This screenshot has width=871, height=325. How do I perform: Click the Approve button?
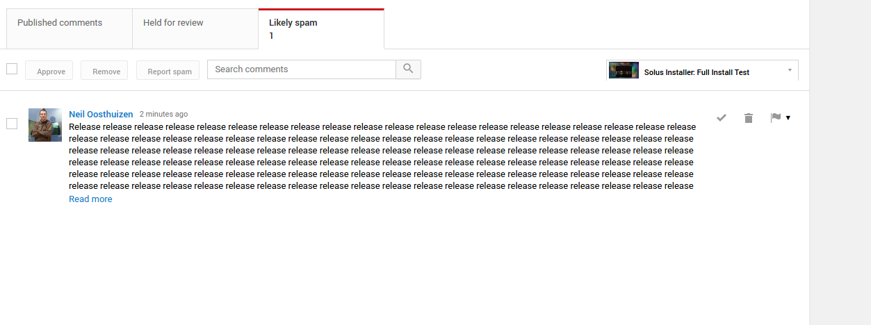pyautogui.click(x=49, y=70)
